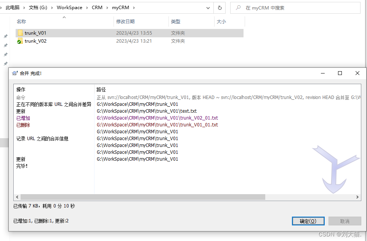This screenshot has width=367, height=241.
Task: Click 已传输 7 KB transfer status text
Action: pyautogui.click(x=44, y=206)
